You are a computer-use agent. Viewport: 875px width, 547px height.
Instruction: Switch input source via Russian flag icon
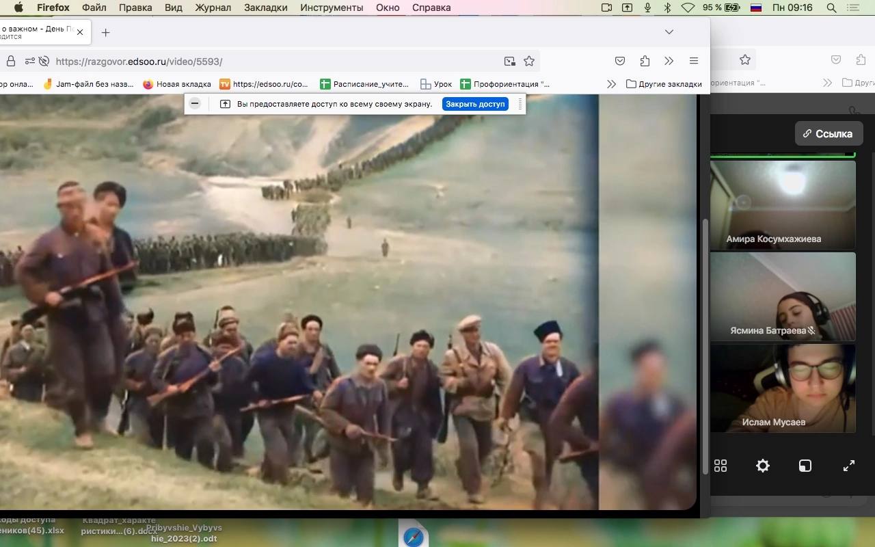click(x=756, y=8)
